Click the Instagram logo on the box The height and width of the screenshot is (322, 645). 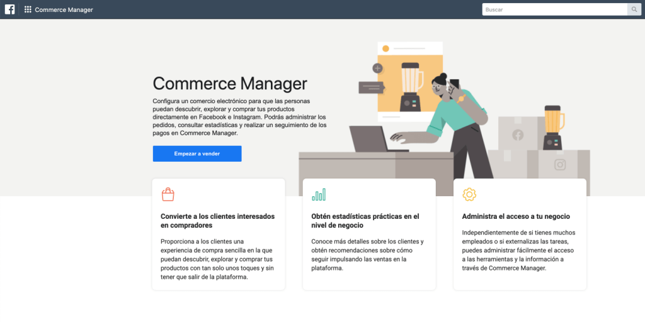pos(560,165)
